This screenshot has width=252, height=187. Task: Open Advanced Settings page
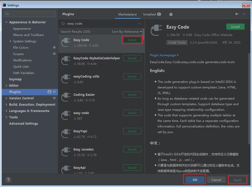pyautogui.click(x=24, y=123)
